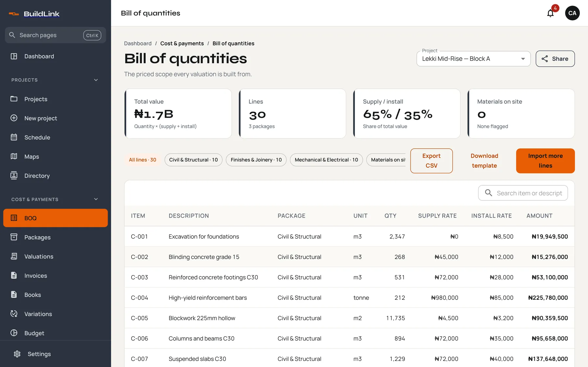Viewport: 588px width, 367px height.
Task: Click the Ctrl K shortcut badge
Action: pyautogui.click(x=92, y=35)
